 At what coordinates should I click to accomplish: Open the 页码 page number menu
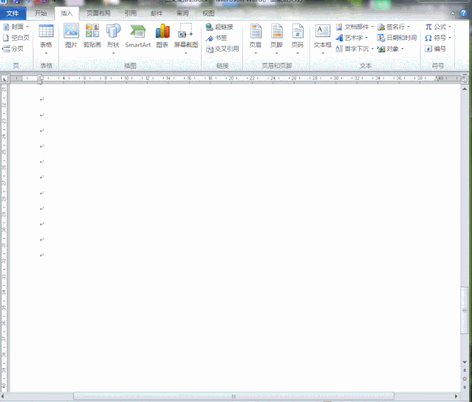[x=298, y=39]
